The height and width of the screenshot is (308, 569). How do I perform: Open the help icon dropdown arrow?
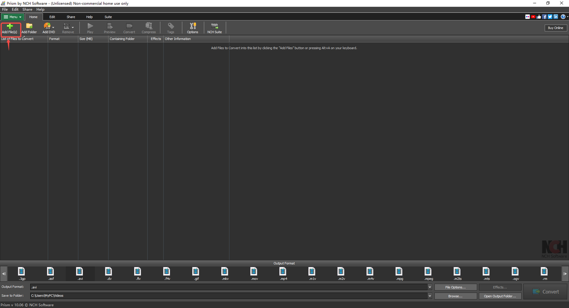click(x=567, y=17)
